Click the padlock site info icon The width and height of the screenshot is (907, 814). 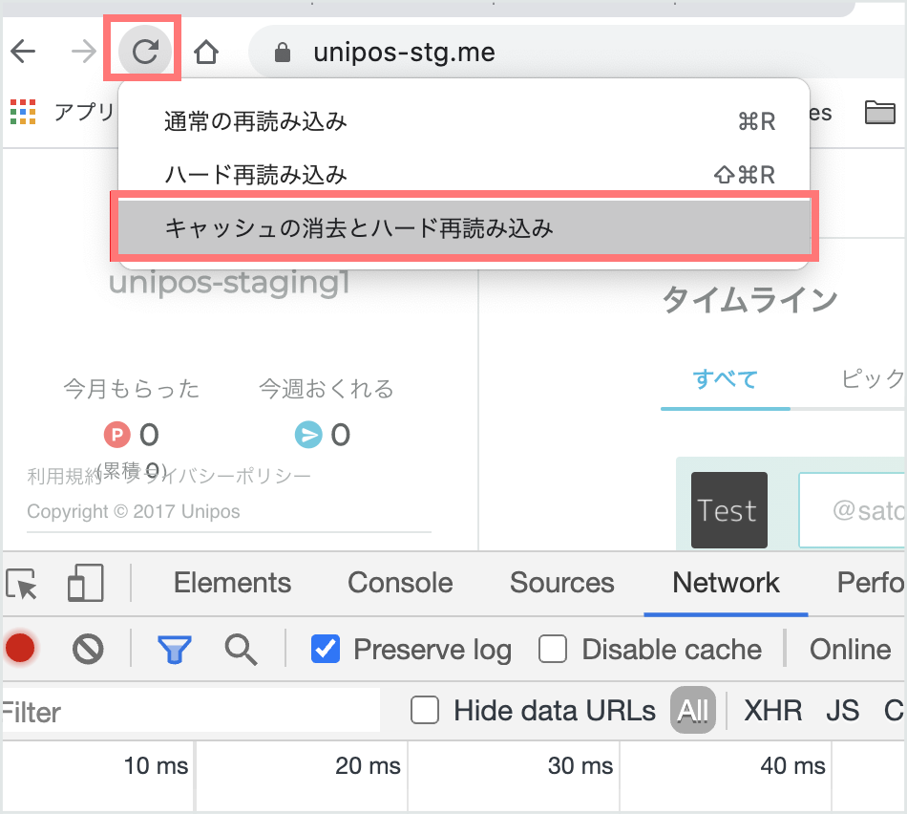pos(283,53)
